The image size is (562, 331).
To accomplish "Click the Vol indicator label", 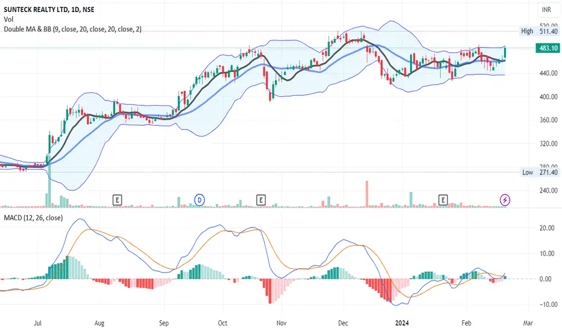I will [x=8, y=19].
